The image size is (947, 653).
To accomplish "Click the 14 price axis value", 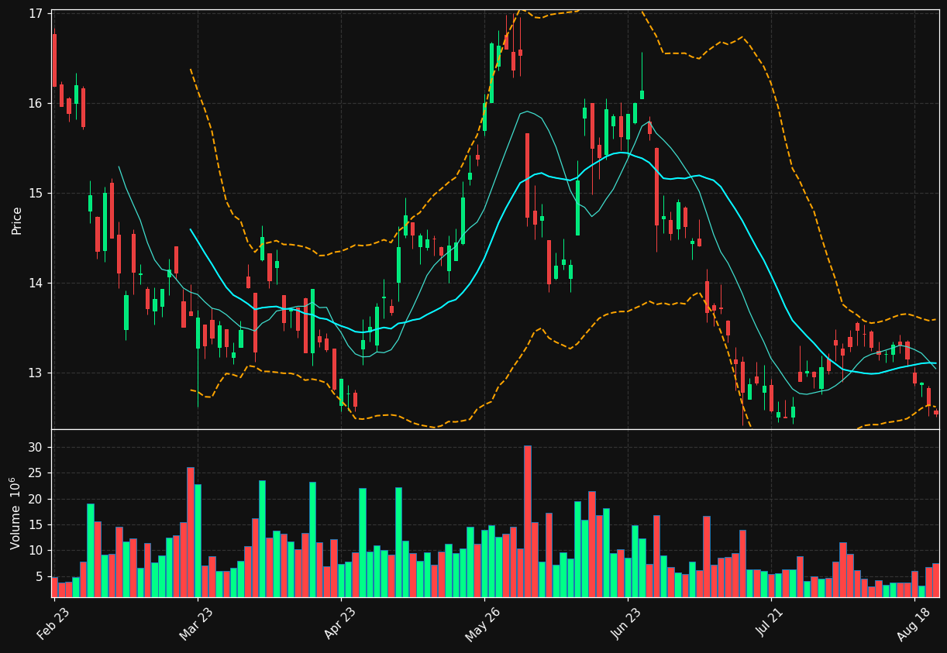I will 36,283.
